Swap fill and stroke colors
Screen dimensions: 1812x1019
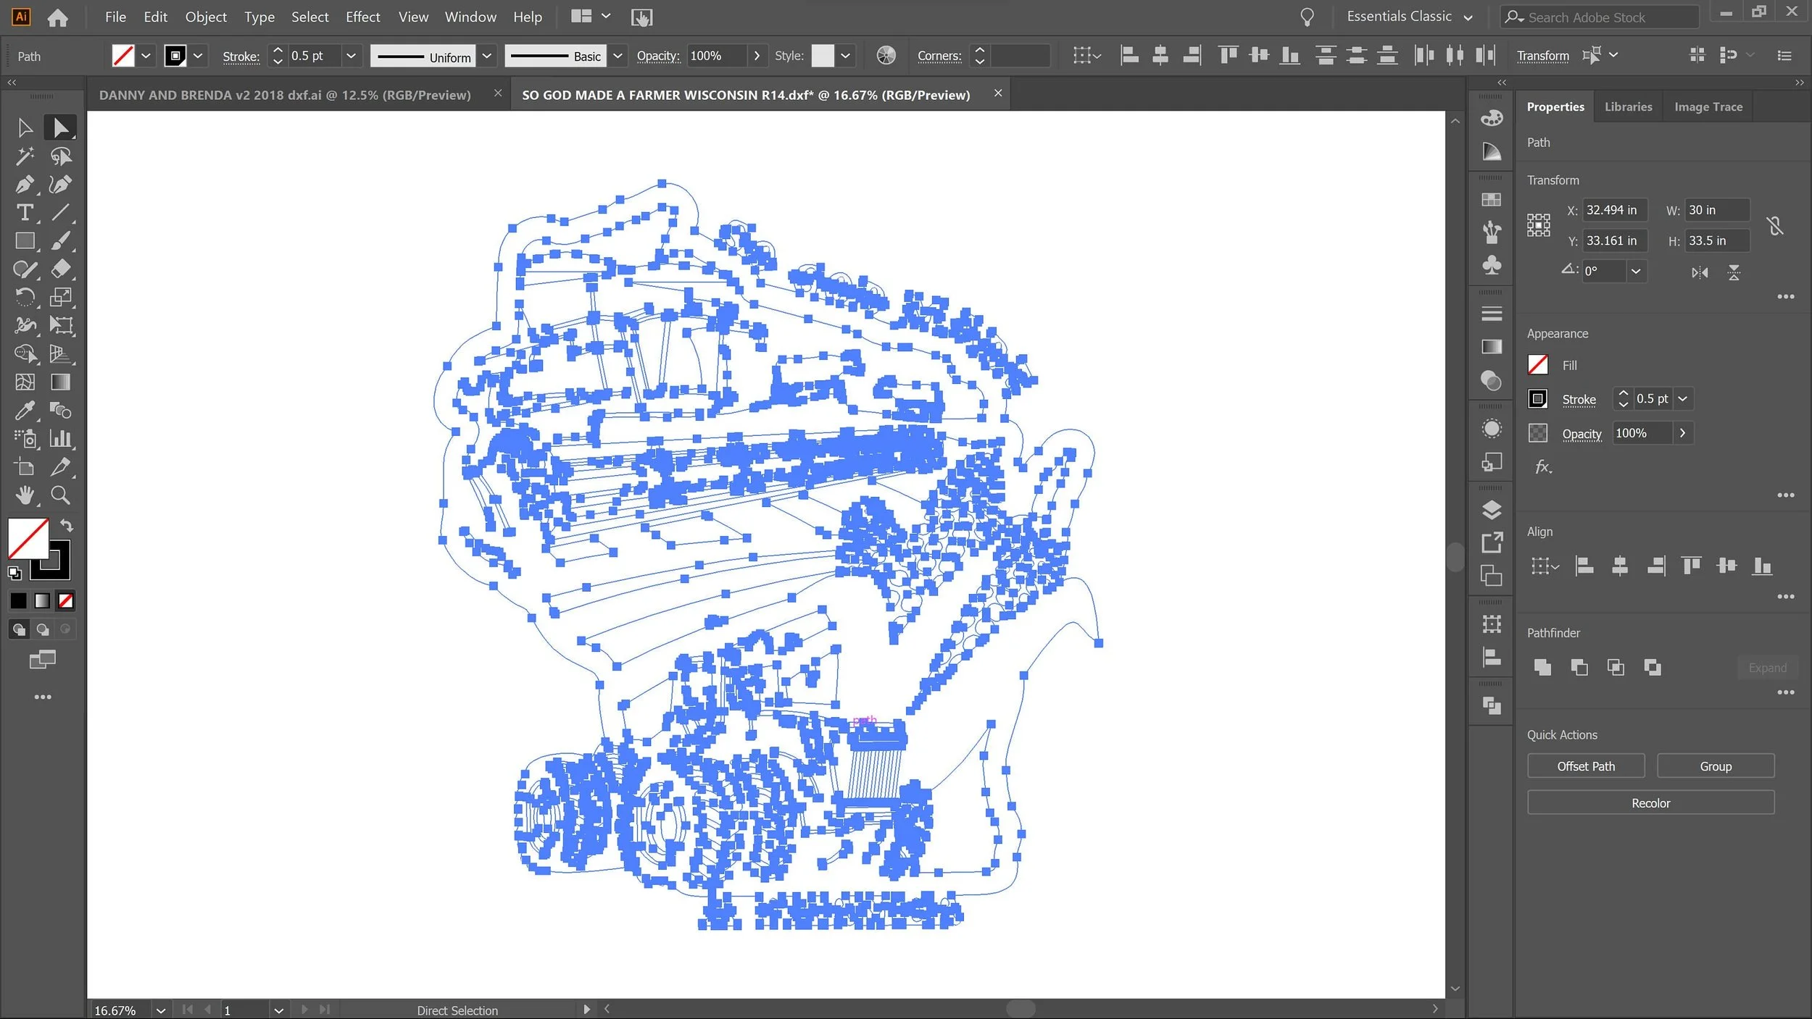67,525
